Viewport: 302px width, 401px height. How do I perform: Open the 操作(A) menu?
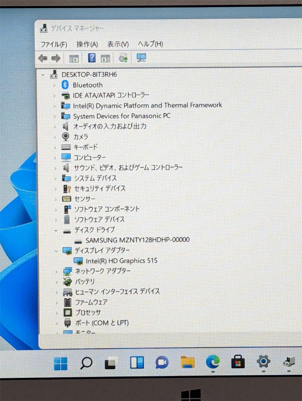coord(87,44)
